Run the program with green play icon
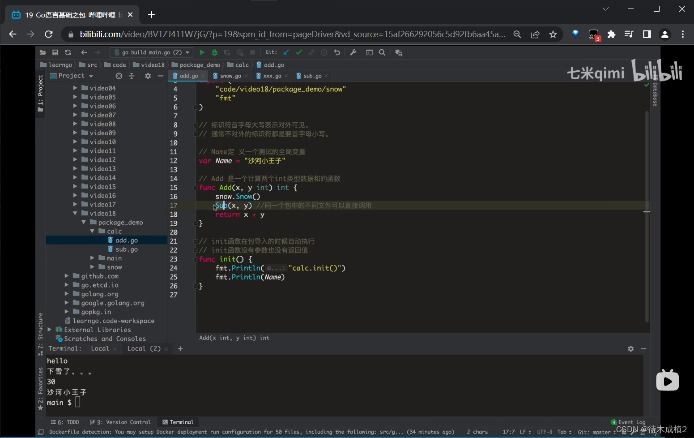 202,52
